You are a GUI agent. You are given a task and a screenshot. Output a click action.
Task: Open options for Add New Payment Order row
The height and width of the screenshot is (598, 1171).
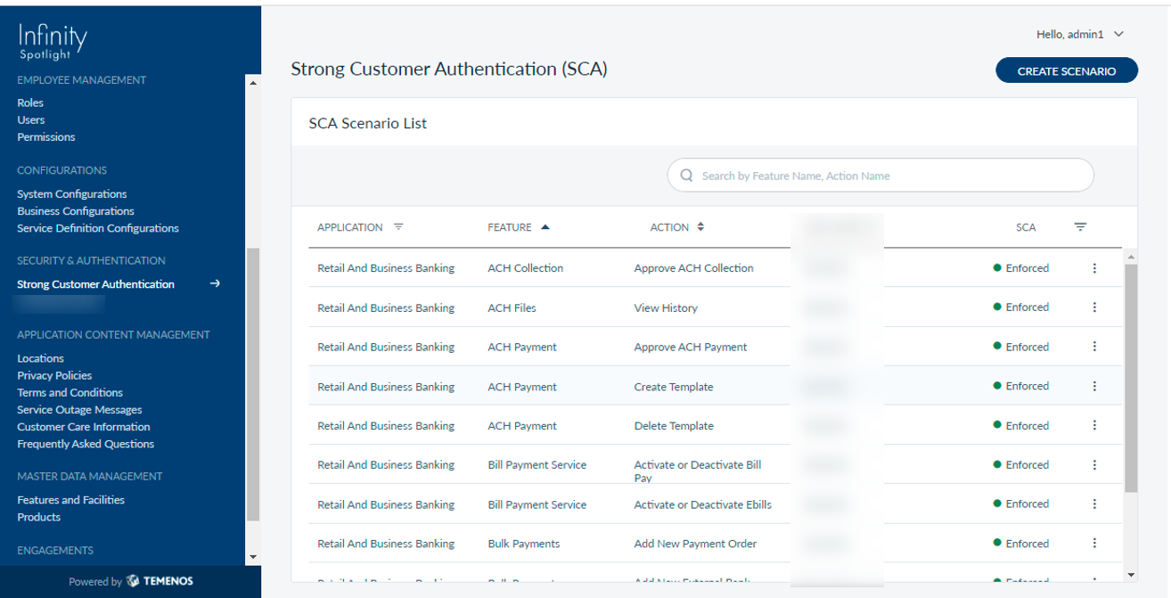(1094, 543)
